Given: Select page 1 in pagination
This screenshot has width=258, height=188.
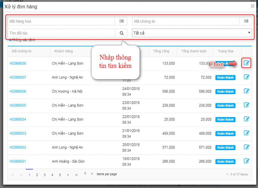Looking at the screenshot, I should [x=29, y=175].
